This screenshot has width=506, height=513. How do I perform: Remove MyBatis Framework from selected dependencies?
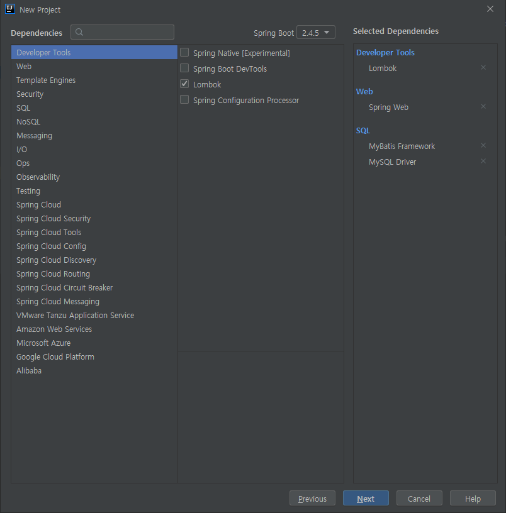(483, 145)
